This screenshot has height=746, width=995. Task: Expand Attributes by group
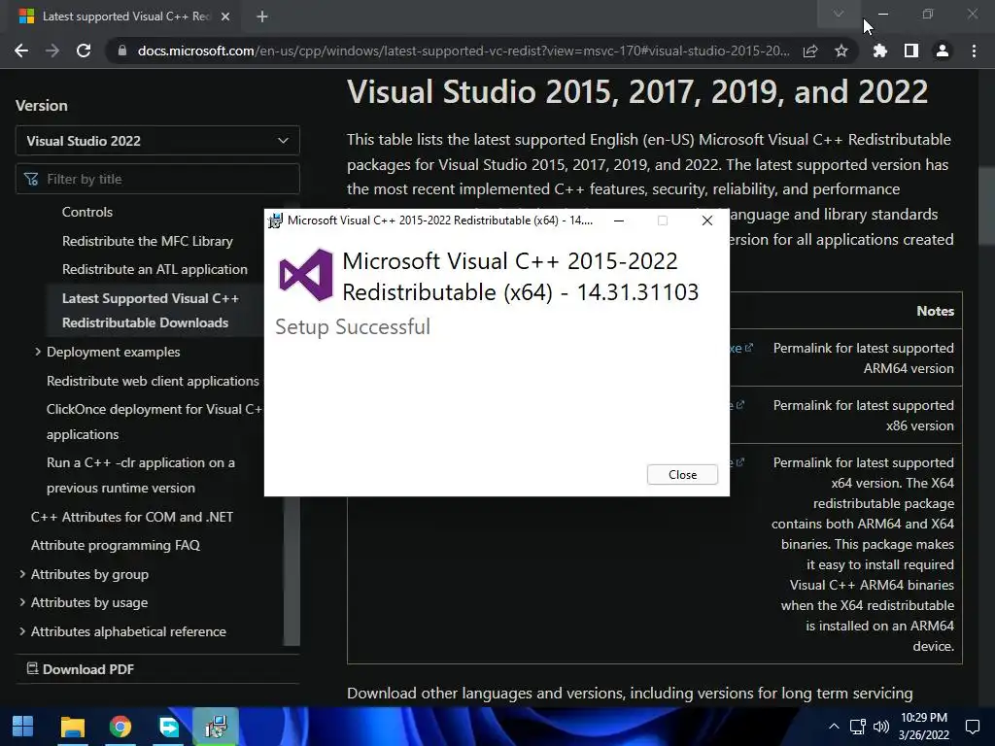[x=22, y=574]
